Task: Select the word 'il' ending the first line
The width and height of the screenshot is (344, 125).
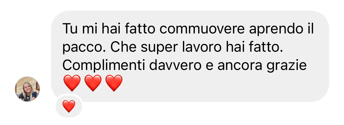Action: [x=311, y=29]
